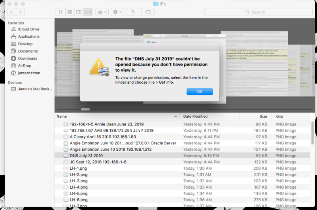Switch to list view in the toolbar
317x210 pixels.
pos(70,12)
